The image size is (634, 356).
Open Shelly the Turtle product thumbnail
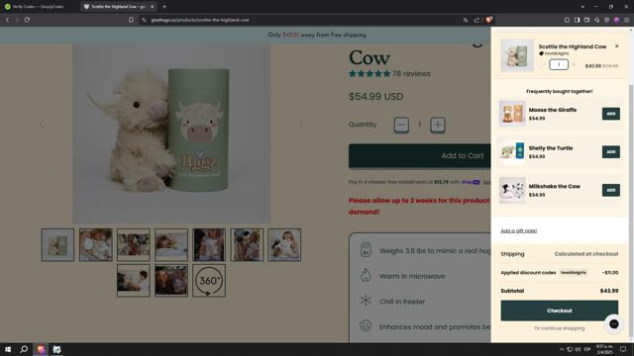512,151
